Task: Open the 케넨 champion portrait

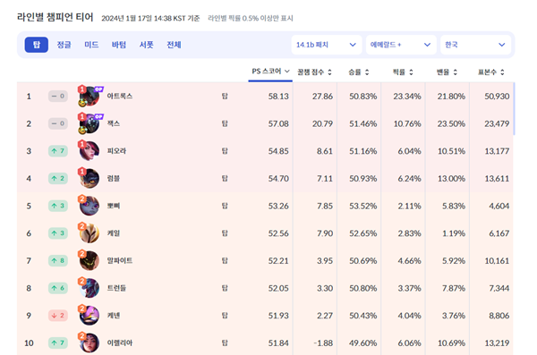Action: (89, 316)
